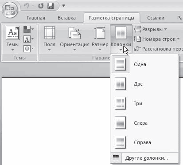Click the blank document page area
Image resolution: width=183 pixels, height=165 pixels.
55,121
